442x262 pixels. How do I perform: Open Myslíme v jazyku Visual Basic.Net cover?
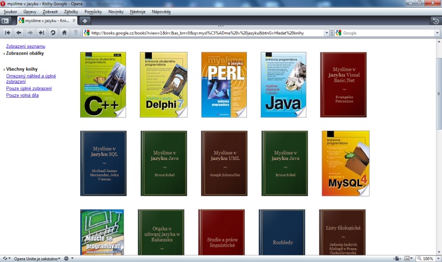(343, 85)
